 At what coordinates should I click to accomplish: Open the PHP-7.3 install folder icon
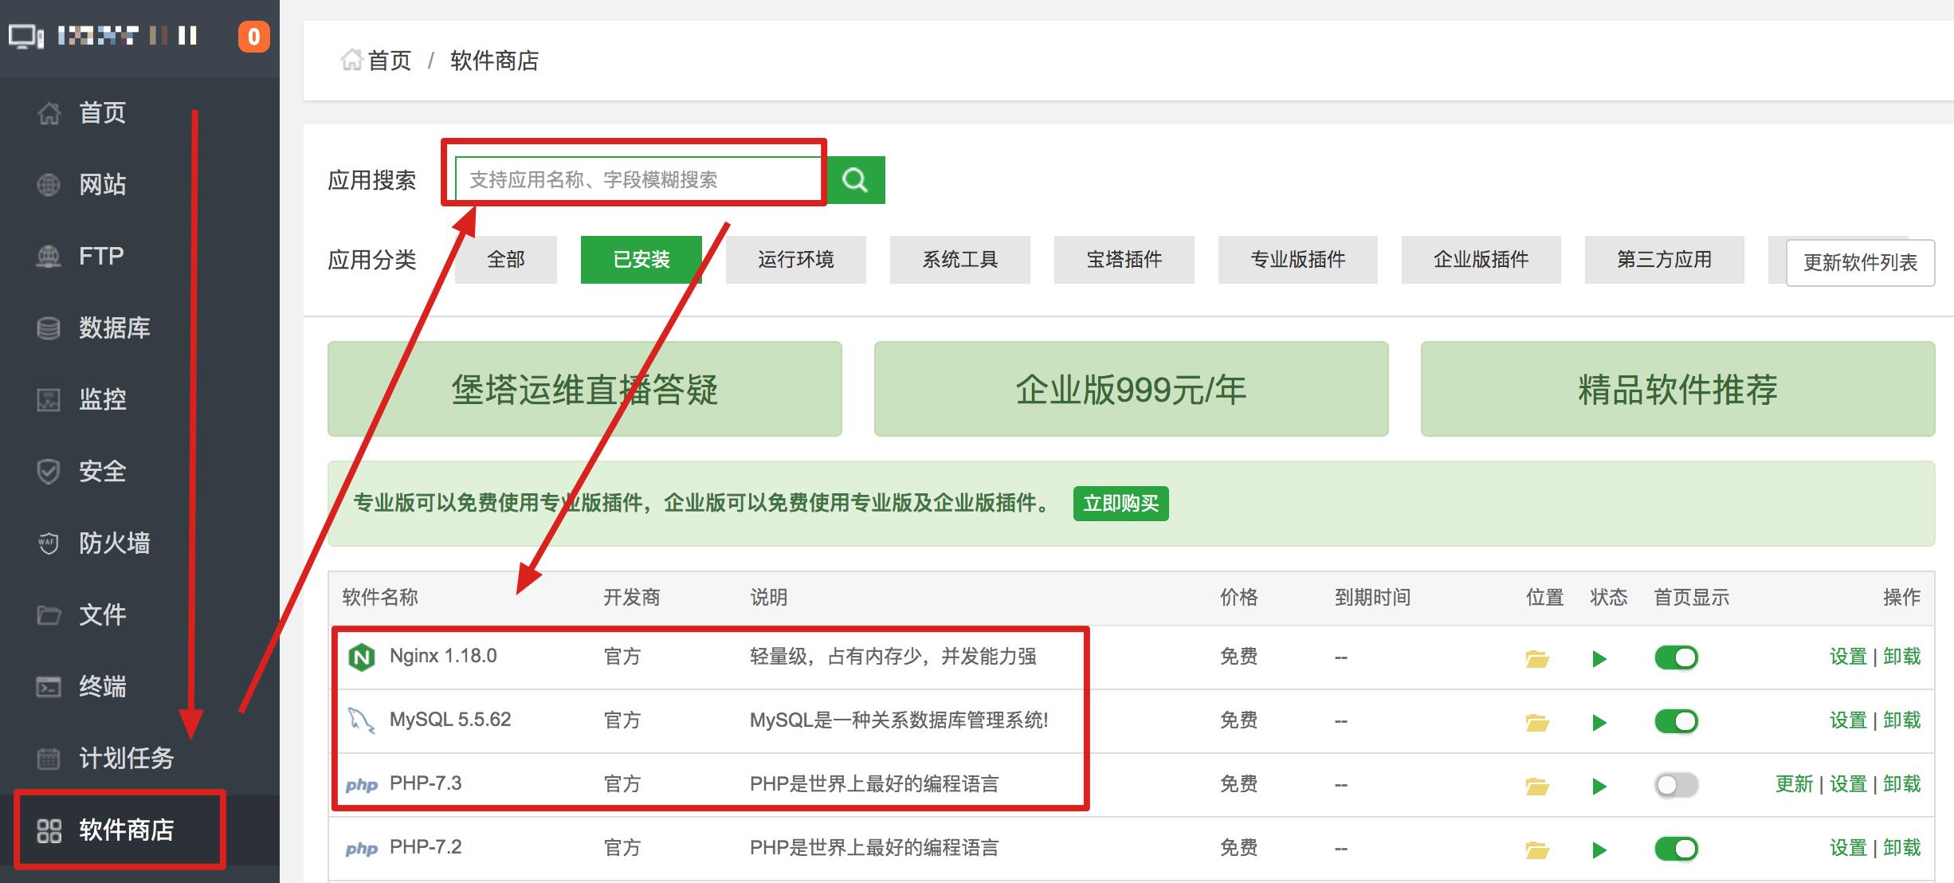(x=1537, y=786)
